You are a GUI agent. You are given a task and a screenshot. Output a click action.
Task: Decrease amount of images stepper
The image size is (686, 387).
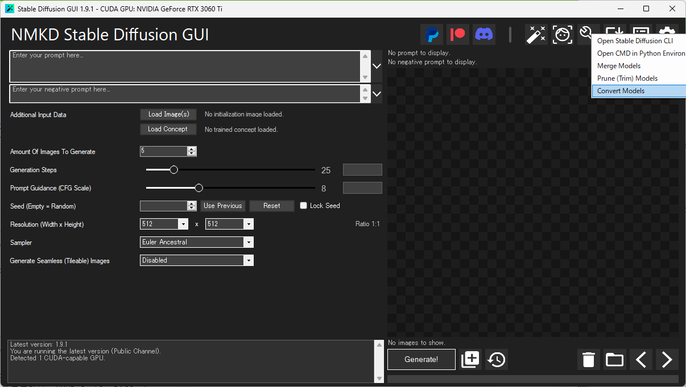click(192, 153)
